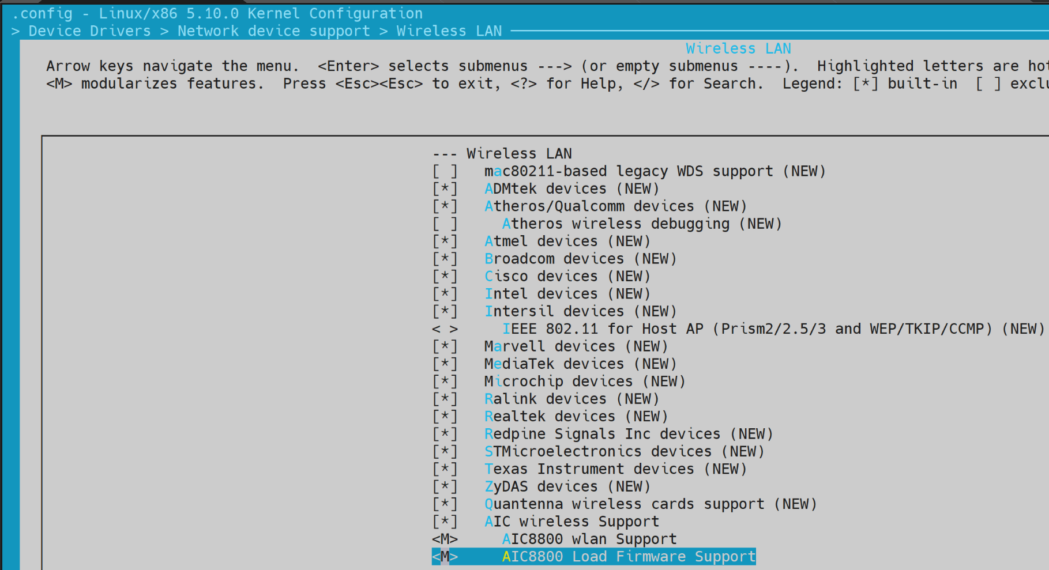Select the IEEE 802.11 for Host AP entry
The width and height of the screenshot is (1049, 570).
(x=773, y=329)
